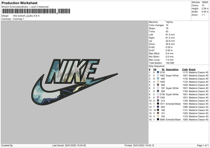Click the 'Colorway 1' value
Image resolution: width=210 pixels, height=148 pixels.
19,19
